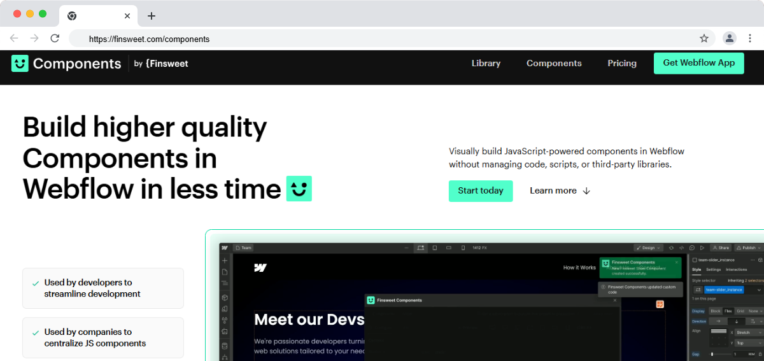Click the Share button in the Designer
Screen dimensions: 764x361
coord(721,248)
